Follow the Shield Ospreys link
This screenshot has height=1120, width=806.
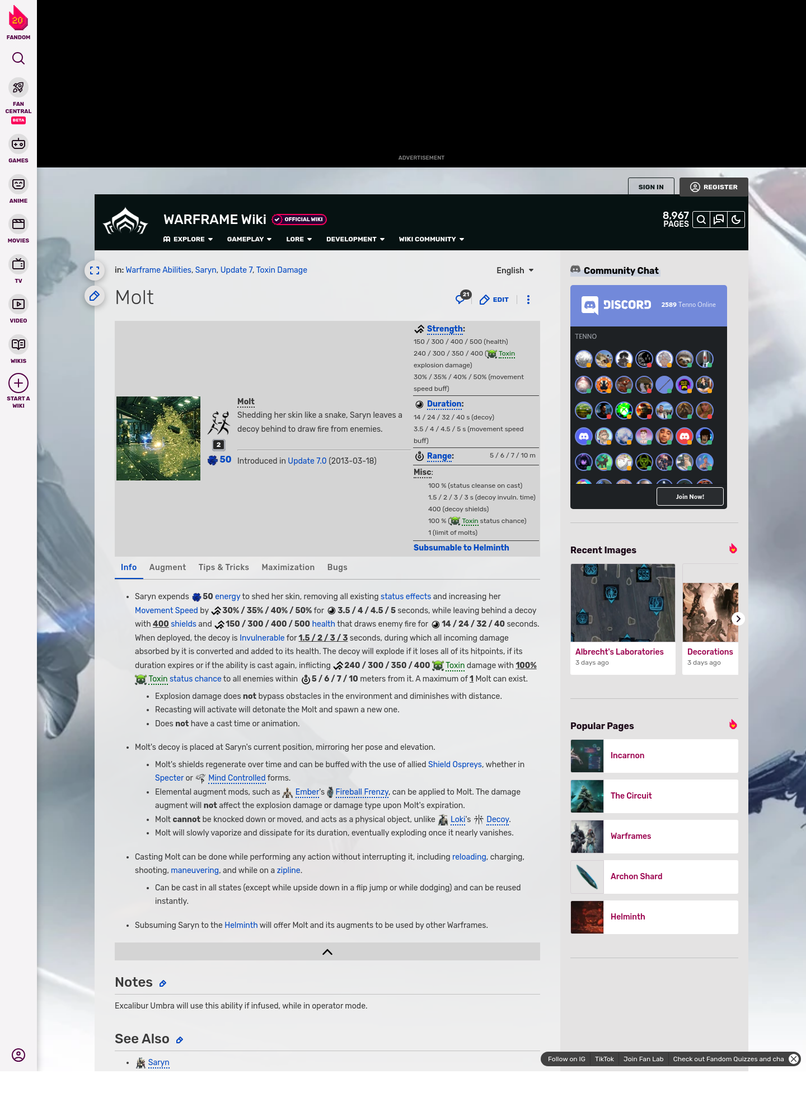(455, 764)
